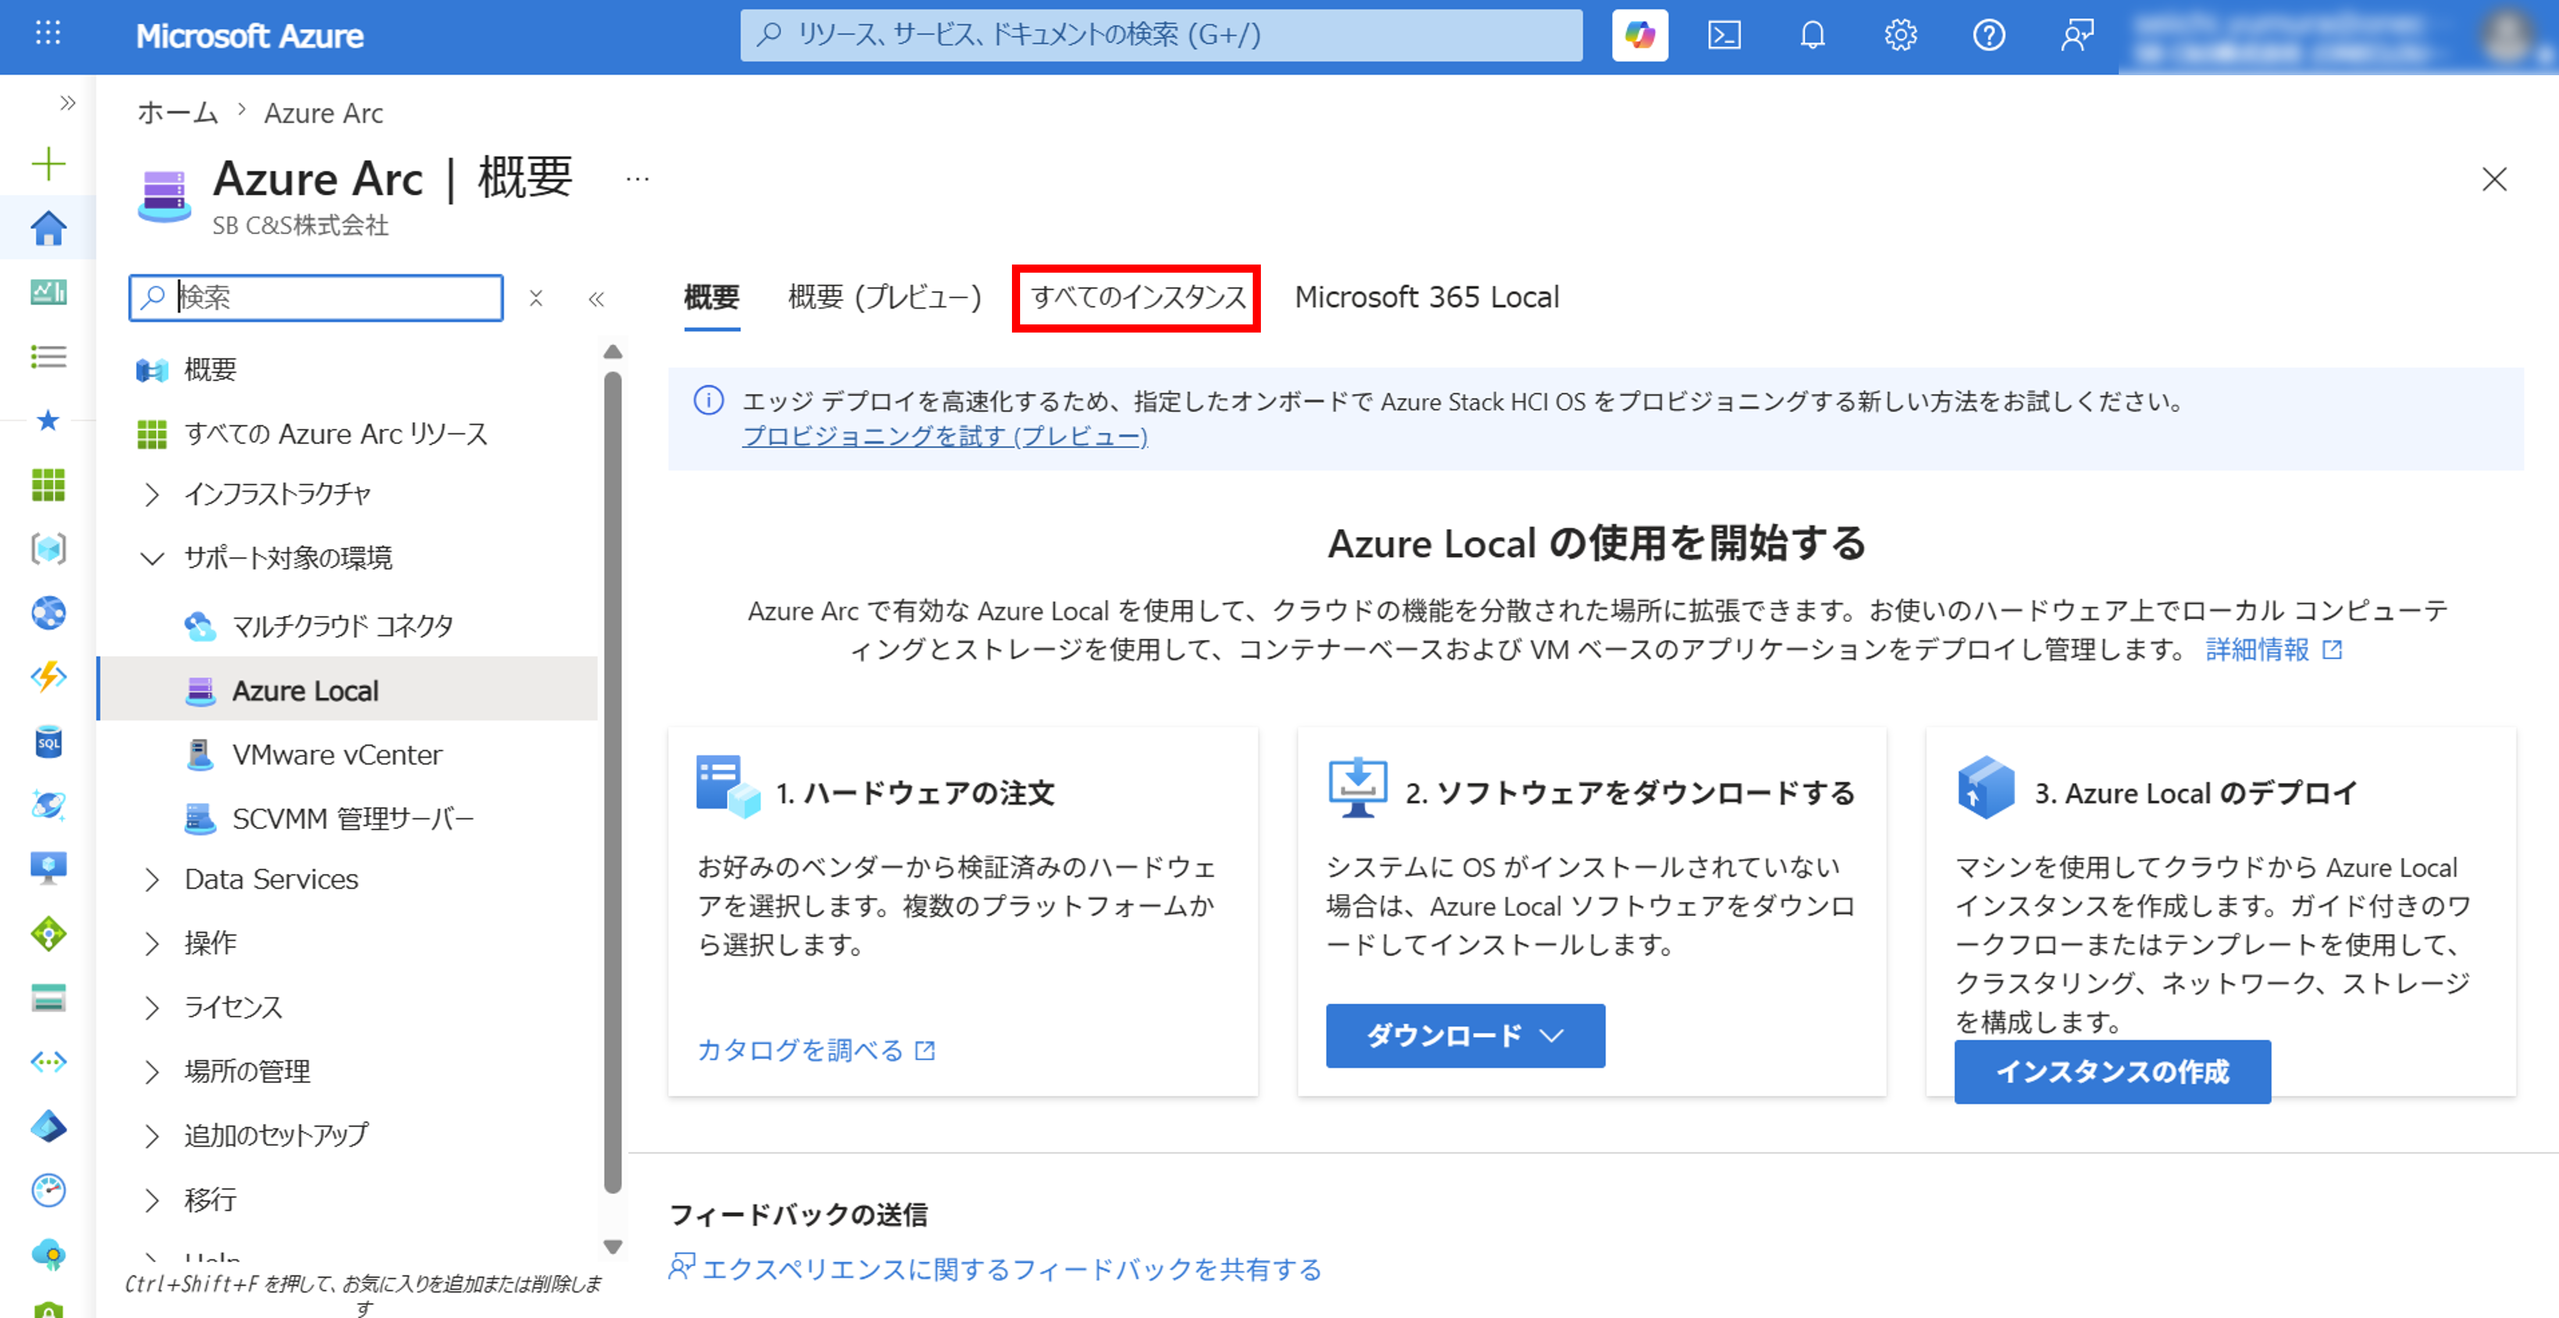Switch to 概要 (プレビュー) tab
Viewport: 2559px width, 1318px height.
pos(884,297)
